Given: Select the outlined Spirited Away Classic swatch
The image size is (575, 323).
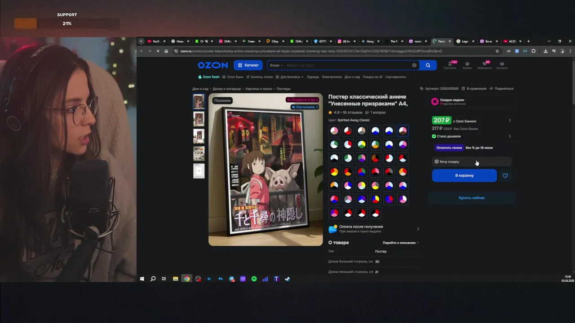Looking at the screenshot, I should pos(403,131).
